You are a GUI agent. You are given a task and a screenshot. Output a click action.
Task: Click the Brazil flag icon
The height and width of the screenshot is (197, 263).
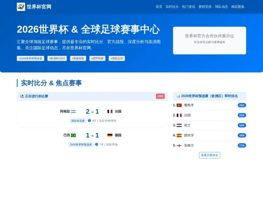(x=73, y=135)
